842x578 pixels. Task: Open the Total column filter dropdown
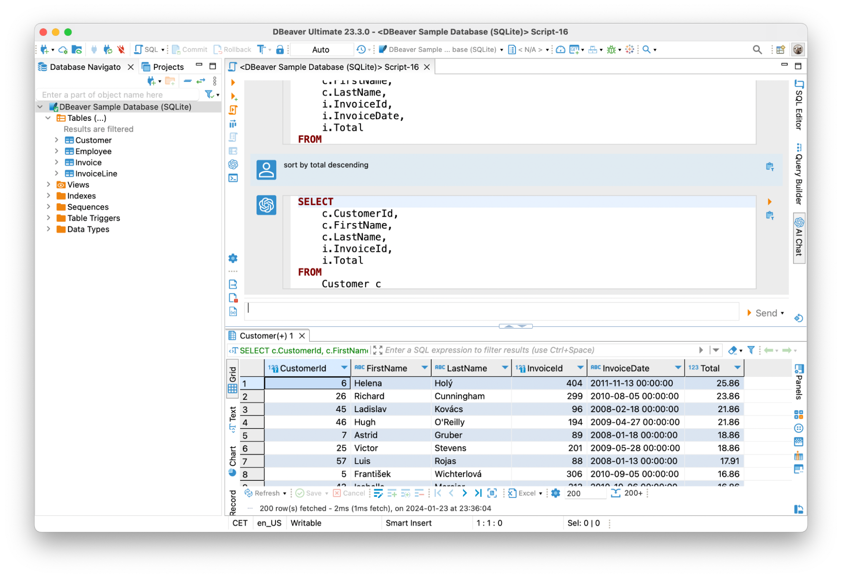tap(737, 368)
